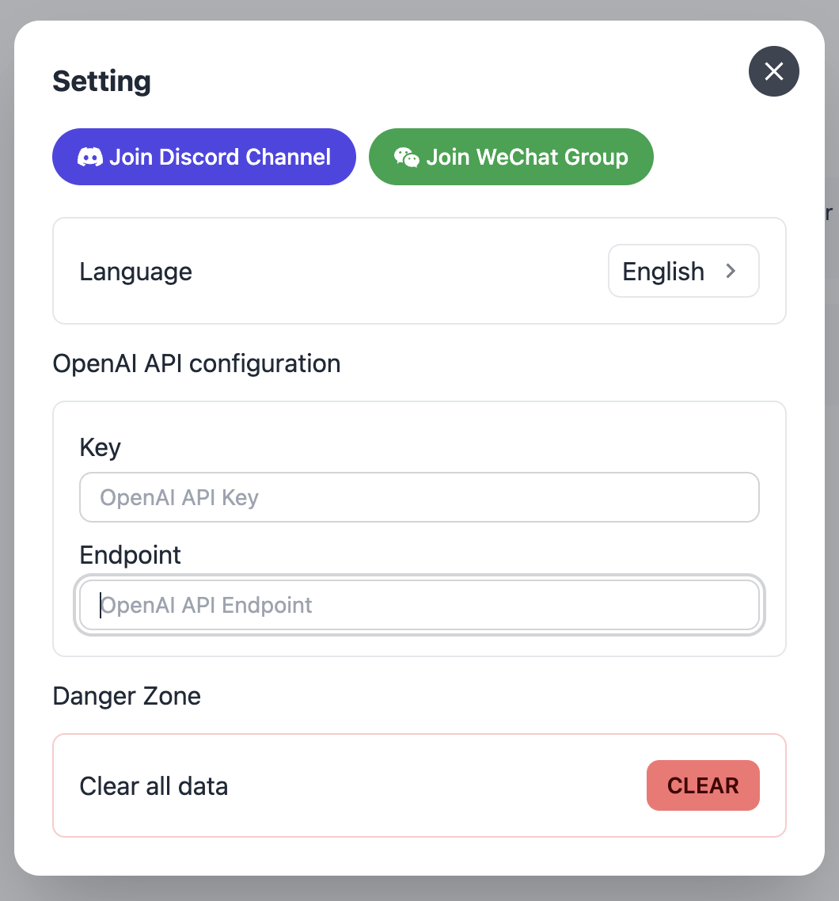839x901 pixels.
Task: Click the OpenAI API configuration heading
Action: click(196, 363)
